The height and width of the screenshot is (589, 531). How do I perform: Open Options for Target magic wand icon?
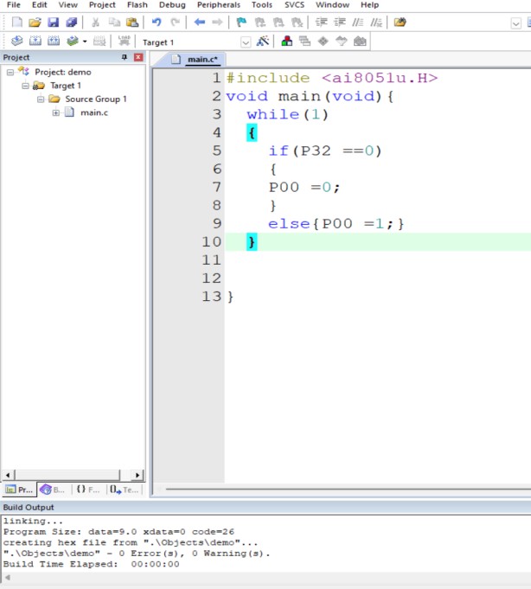coord(263,41)
